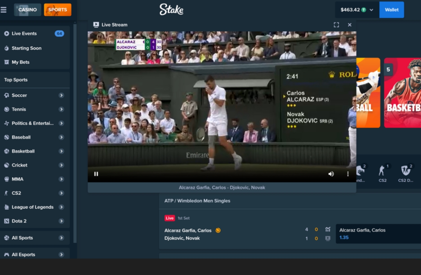Screen dimensions: 421x275
Task: Close the Live Stream panel
Action: [x=350, y=25]
